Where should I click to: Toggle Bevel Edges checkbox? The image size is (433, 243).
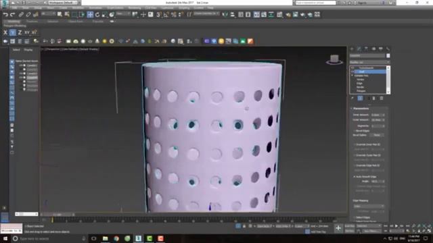[x=355, y=131]
